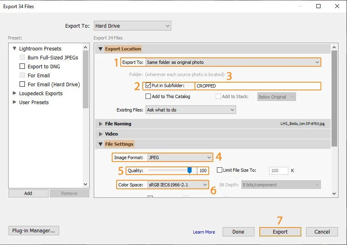
Task: Click the Cancel button
Action: (x=322, y=232)
